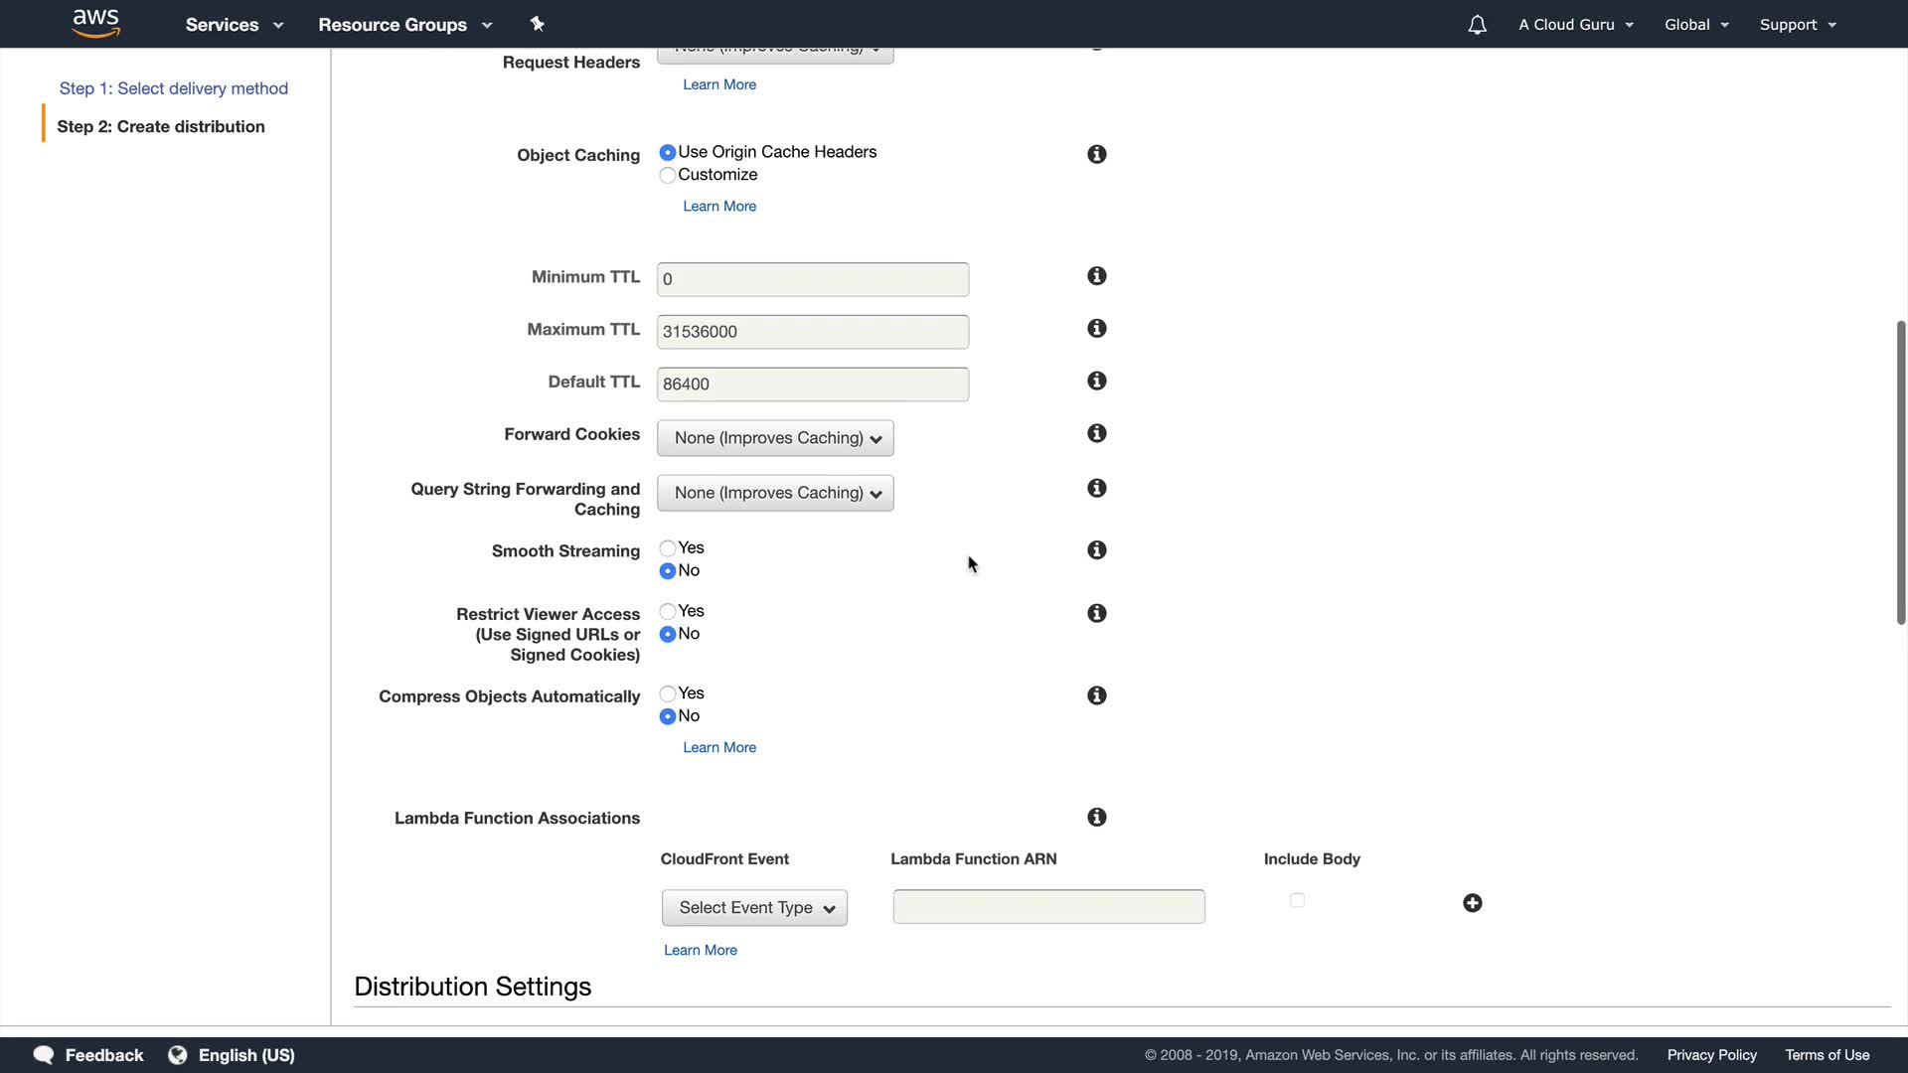Open Query String Forwarding and Caching dropdown
The width and height of the screenshot is (1908, 1073).
click(775, 493)
